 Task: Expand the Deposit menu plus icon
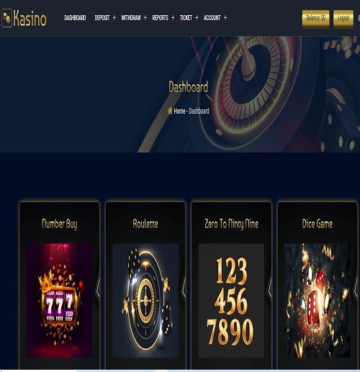pos(114,18)
